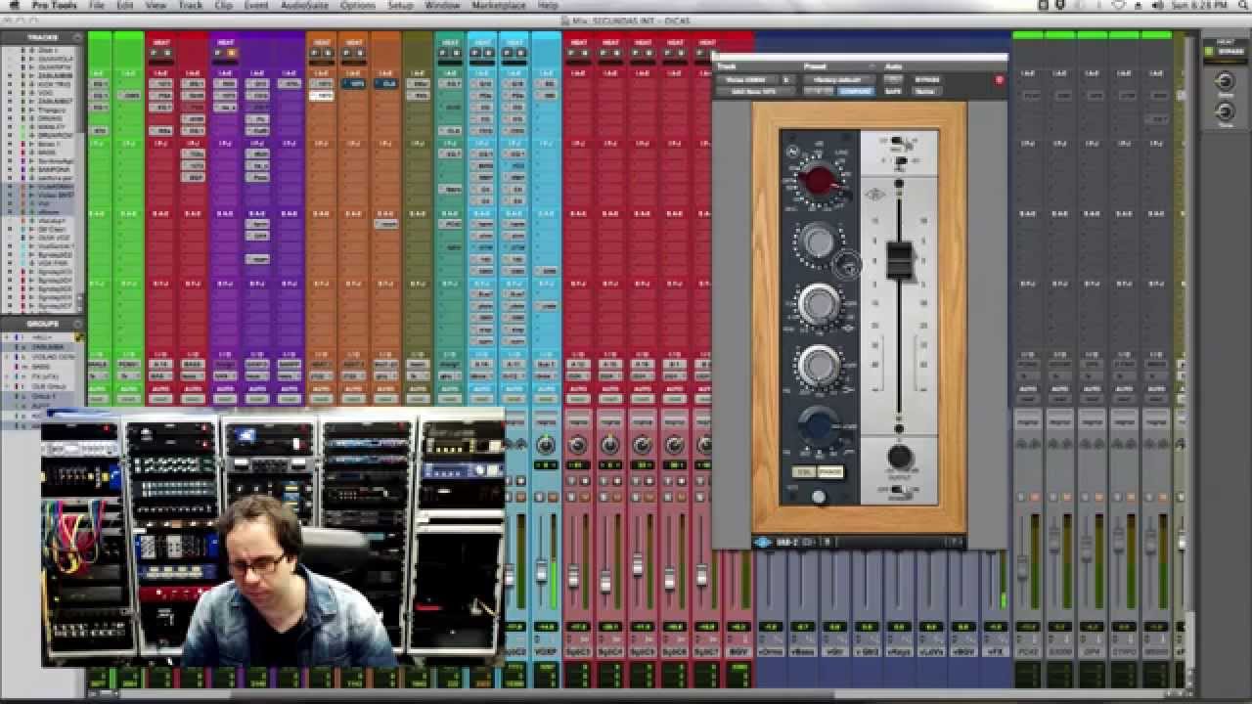
Task: Open the plugin insert selector under track name
Action: 756,91
